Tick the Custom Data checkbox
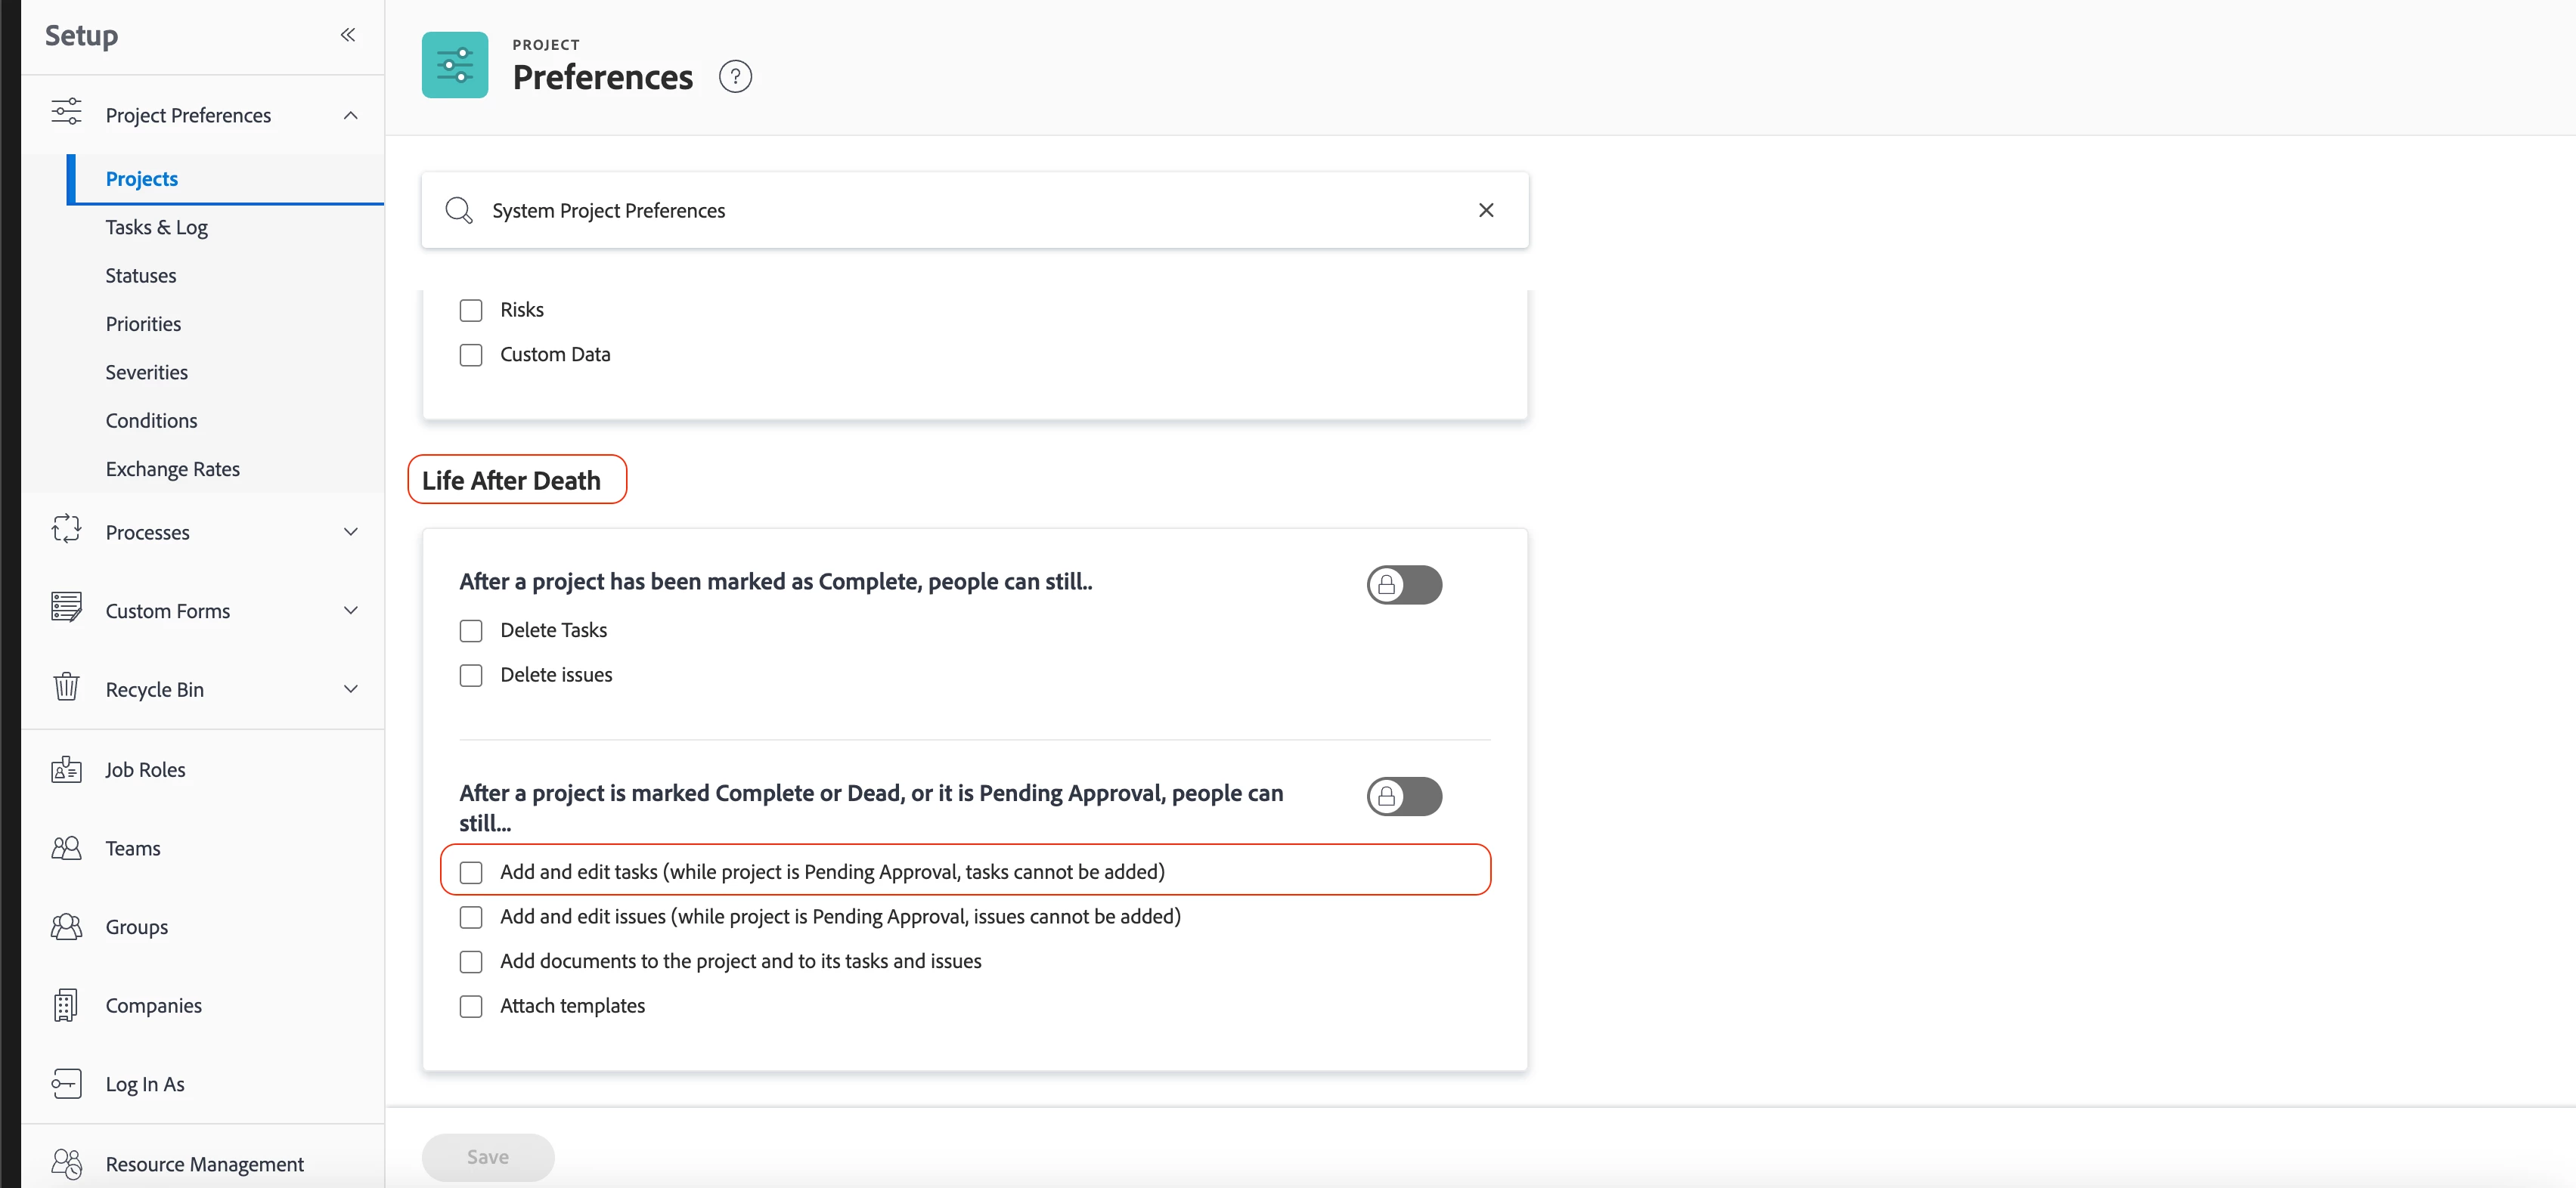Viewport: 2576px width, 1188px height. point(471,354)
